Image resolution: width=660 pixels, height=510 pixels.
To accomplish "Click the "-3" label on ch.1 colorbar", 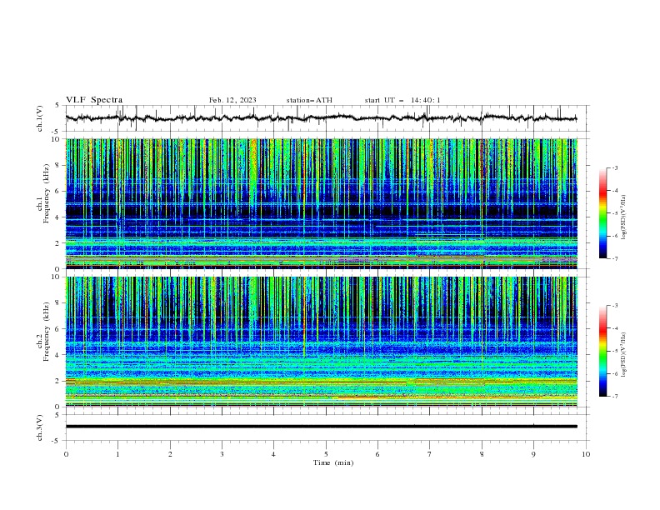I will [615, 167].
